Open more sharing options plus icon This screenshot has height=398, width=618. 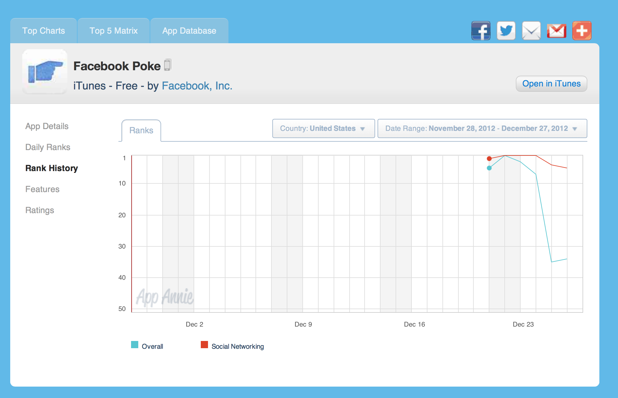(582, 31)
